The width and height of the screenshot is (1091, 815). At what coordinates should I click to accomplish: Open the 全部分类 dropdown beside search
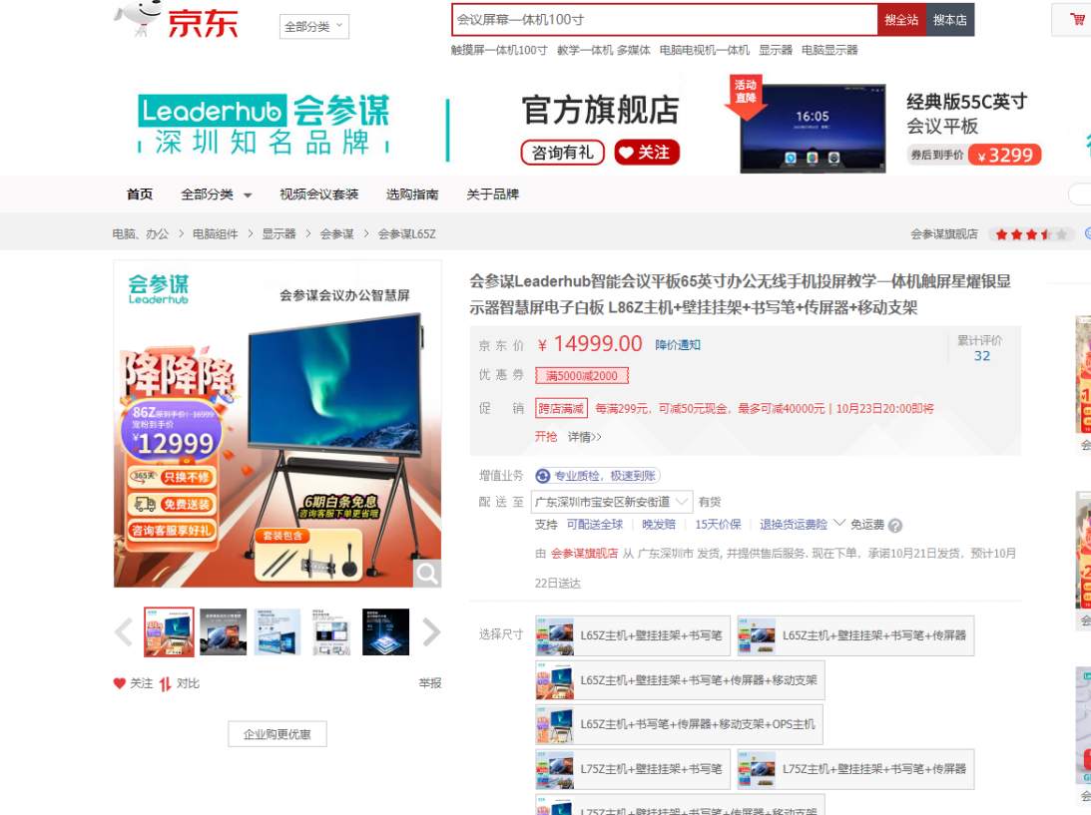(x=313, y=26)
